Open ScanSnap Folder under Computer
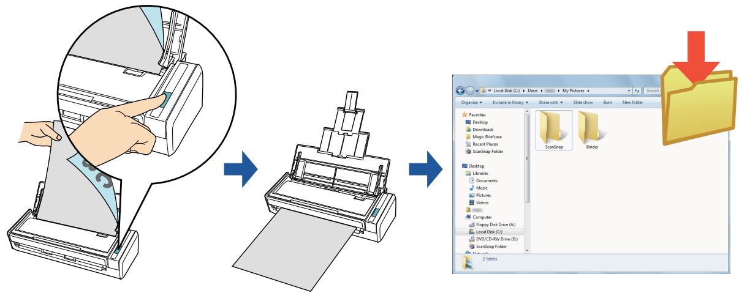The image size is (739, 293). coord(489,247)
